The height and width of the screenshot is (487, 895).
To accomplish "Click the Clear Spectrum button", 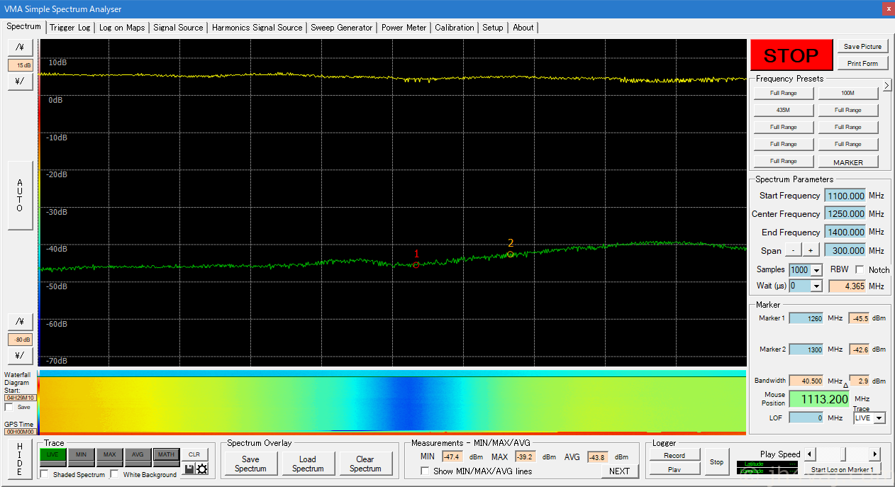I will coord(365,464).
